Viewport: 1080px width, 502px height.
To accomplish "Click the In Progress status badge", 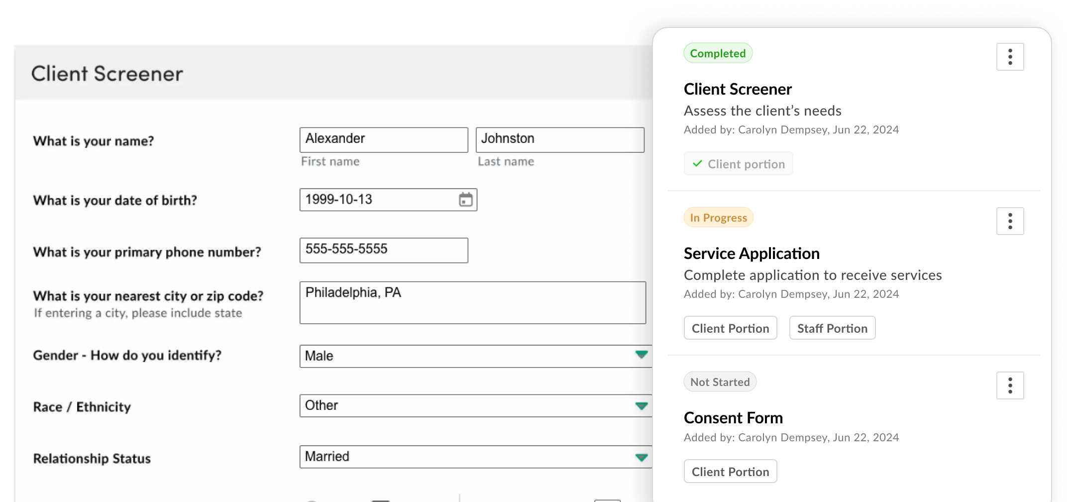I will coord(718,218).
